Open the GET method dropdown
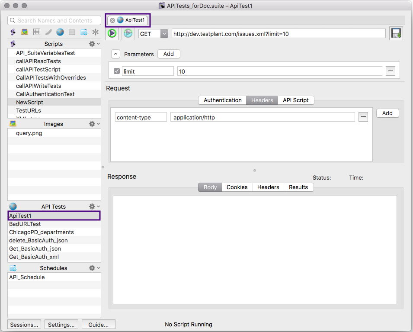The width and height of the screenshot is (413, 332). pos(153,34)
